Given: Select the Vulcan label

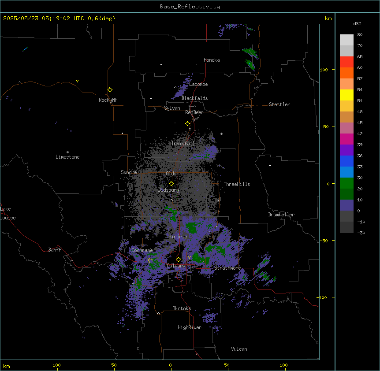Looking at the screenshot, I should (239, 349).
